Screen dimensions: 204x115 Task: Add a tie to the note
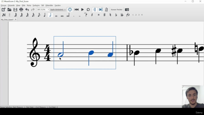(86, 15)
